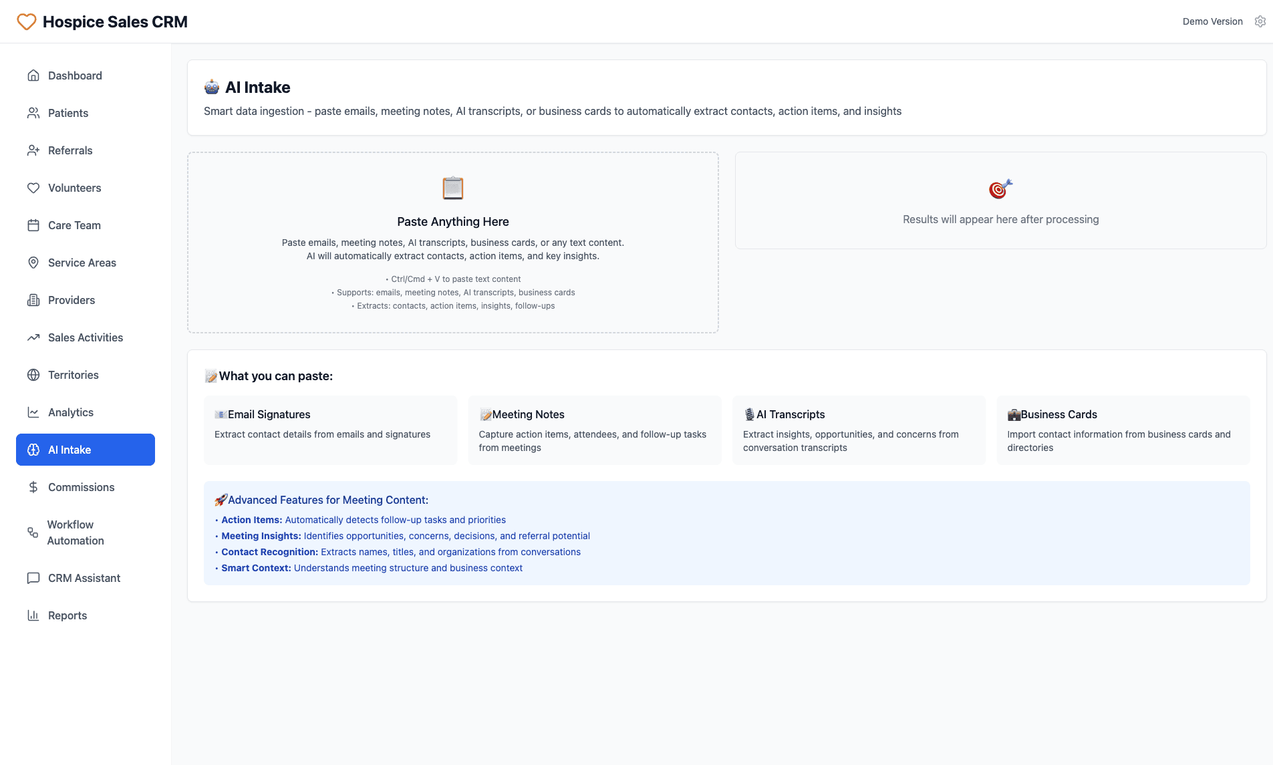Select the Reports bar chart icon
The width and height of the screenshot is (1273, 765).
click(33, 615)
